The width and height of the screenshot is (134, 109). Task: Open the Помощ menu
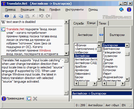(x=93, y=10)
